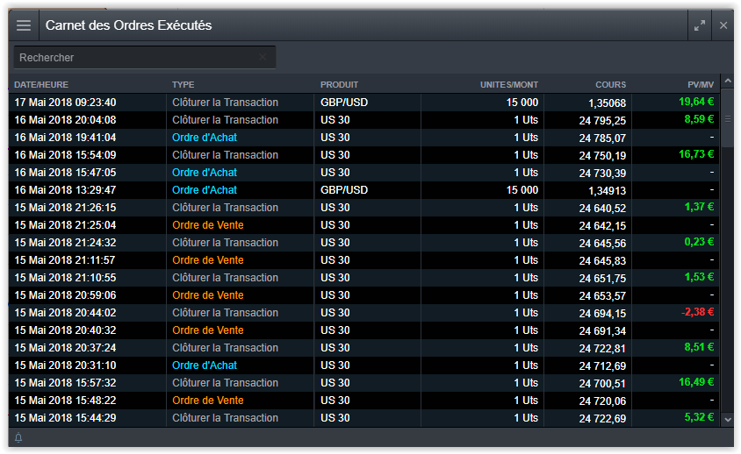Select the -2,38 € loss value

[x=697, y=312]
